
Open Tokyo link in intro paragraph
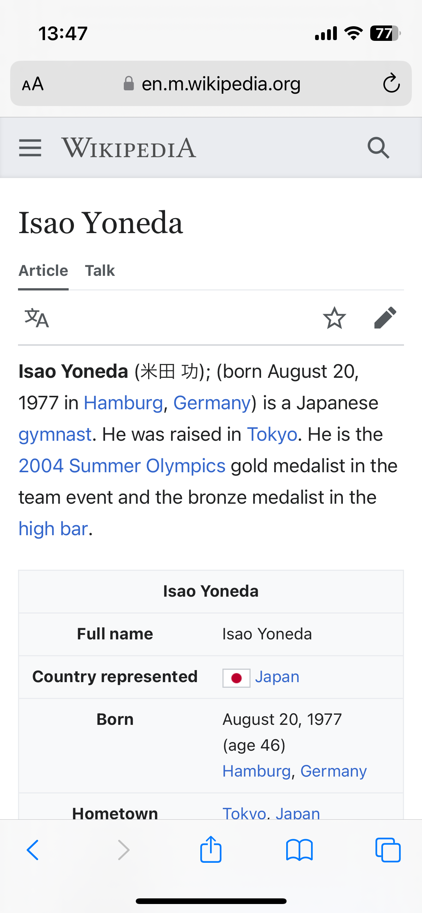pyautogui.click(x=272, y=435)
